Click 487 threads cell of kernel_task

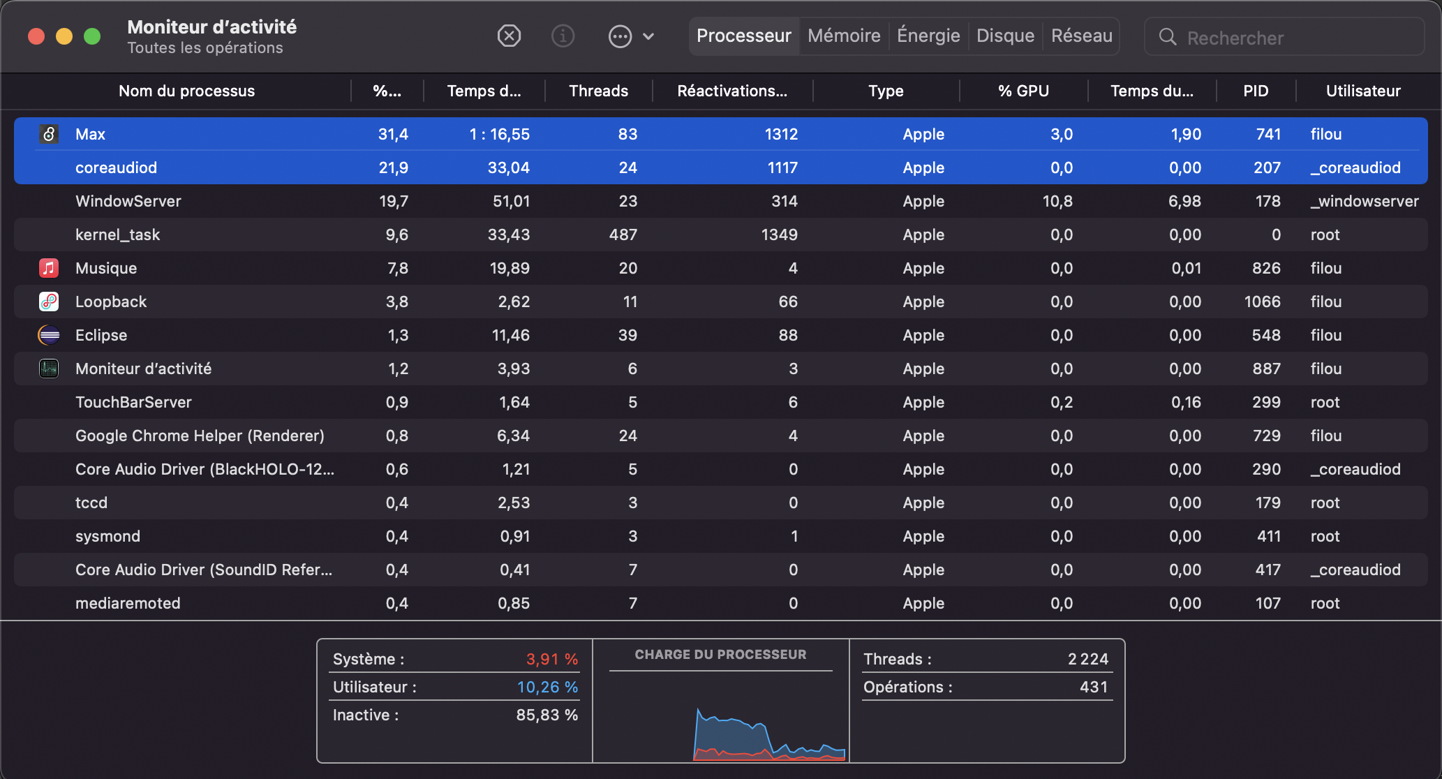coord(623,235)
